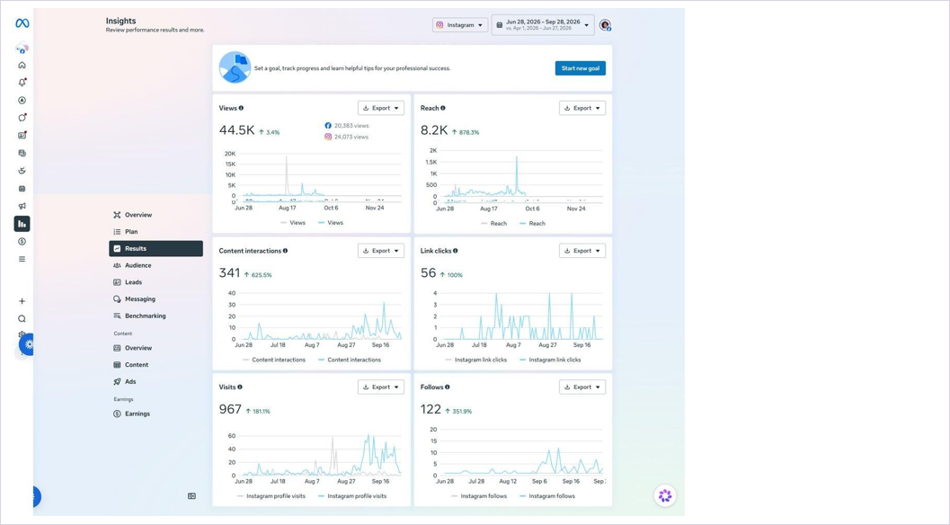Image resolution: width=950 pixels, height=525 pixels.
Task: Click the collapse sidebar icon at bottom
Action: 191,496
